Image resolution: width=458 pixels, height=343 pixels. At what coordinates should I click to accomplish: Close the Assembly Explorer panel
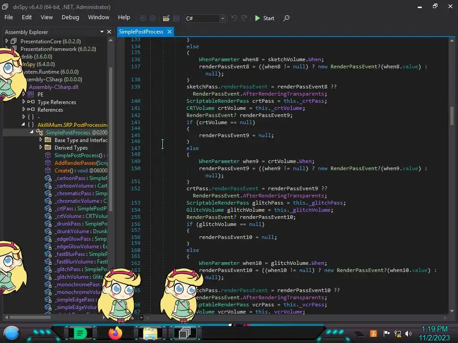tap(109, 32)
